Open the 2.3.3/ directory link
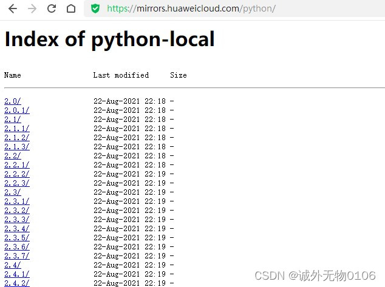The width and height of the screenshot is (385, 287). [x=16, y=219]
